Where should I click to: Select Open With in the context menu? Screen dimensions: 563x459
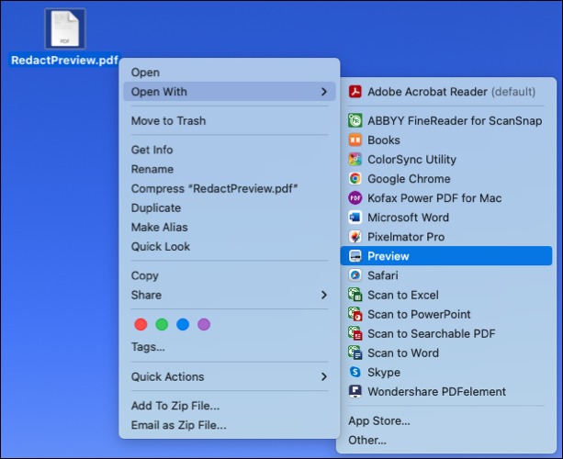coord(229,92)
